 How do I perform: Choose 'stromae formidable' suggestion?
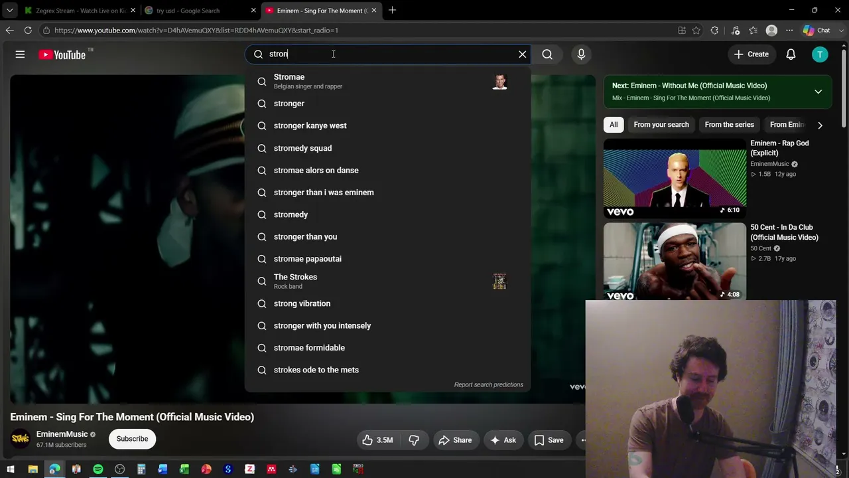[388, 348]
